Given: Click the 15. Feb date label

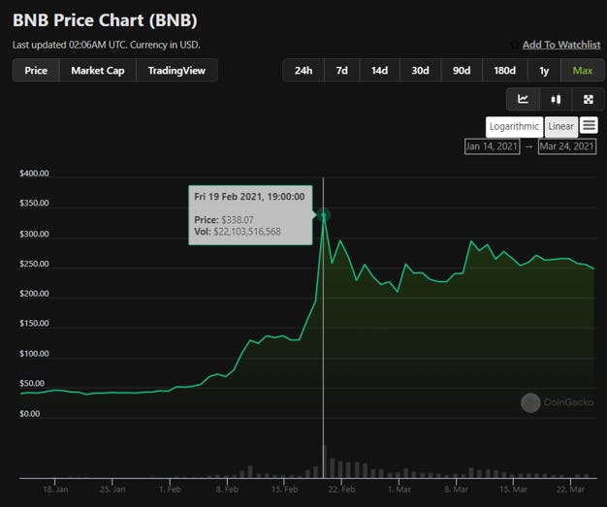Looking at the screenshot, I should point(284,490).
